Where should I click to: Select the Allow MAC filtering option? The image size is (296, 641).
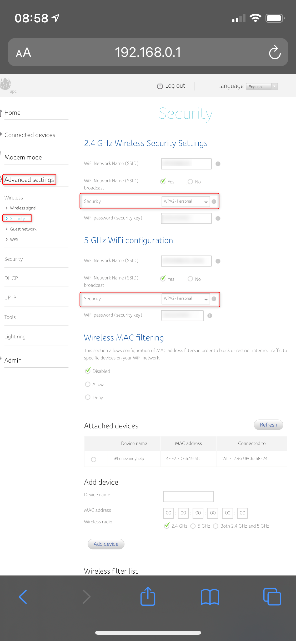88,384
